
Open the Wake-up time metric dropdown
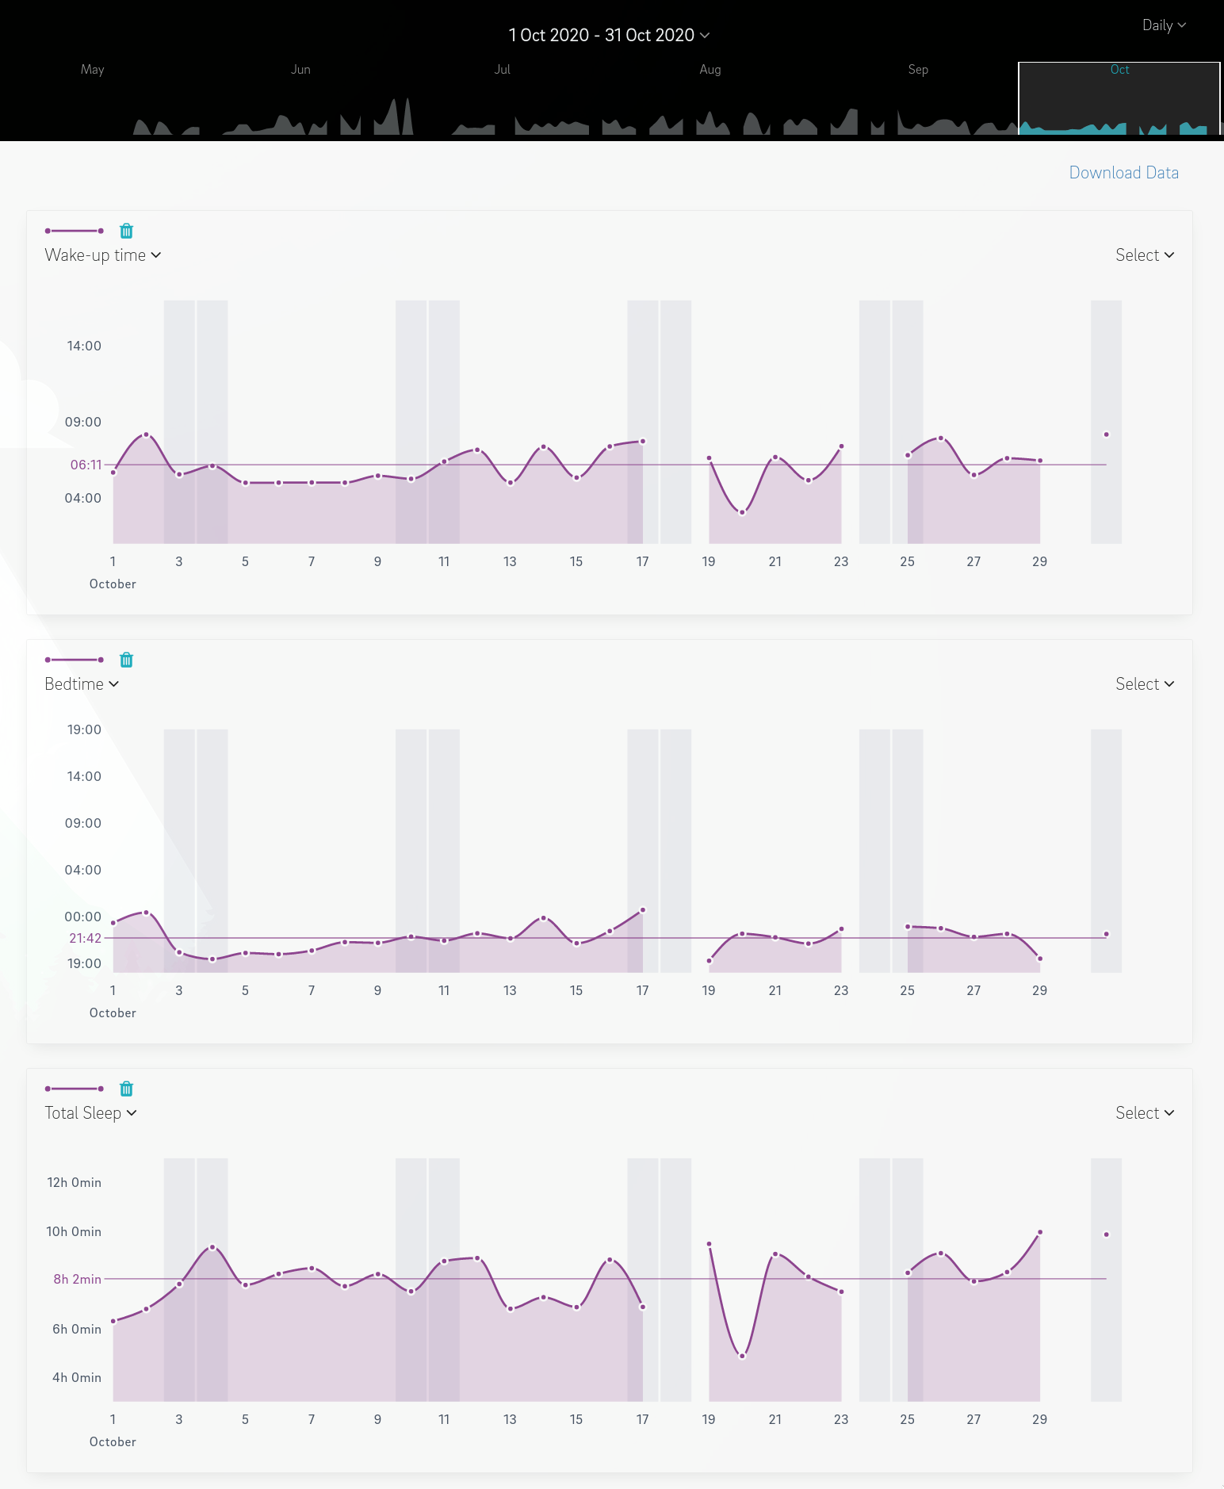pyautogui.click(x=103, y=255)
